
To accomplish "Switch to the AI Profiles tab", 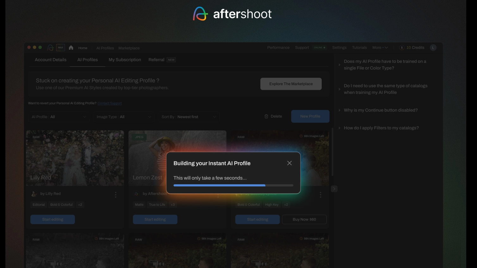I will [88, 60].
